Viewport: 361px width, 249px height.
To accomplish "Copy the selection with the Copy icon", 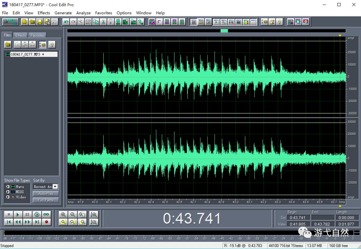I will coord(96,22).
